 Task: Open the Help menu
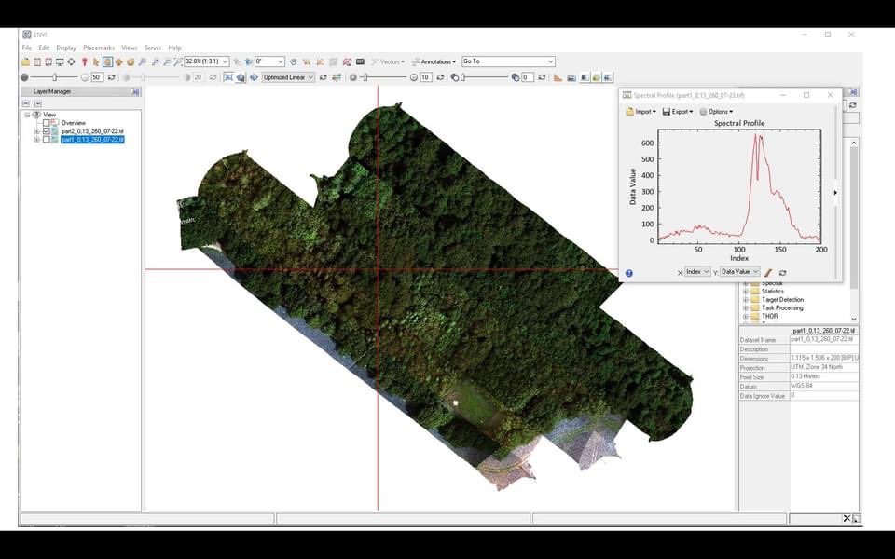pos(174,48)
